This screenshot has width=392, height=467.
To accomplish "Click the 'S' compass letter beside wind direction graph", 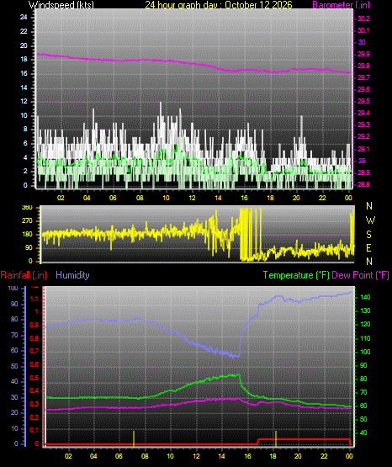I will [x=368, y=235].
